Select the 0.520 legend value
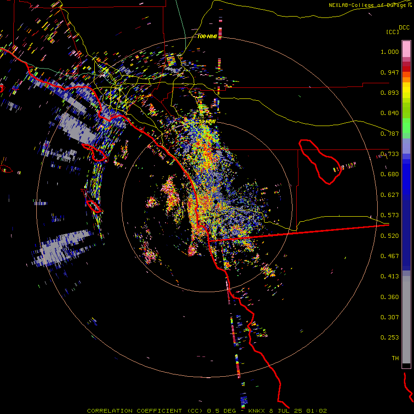 [x=390, y=236]
